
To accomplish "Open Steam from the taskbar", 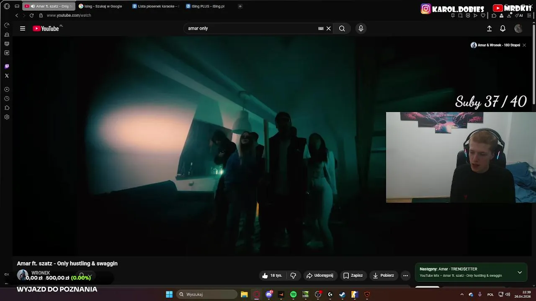I will point(342,294).
